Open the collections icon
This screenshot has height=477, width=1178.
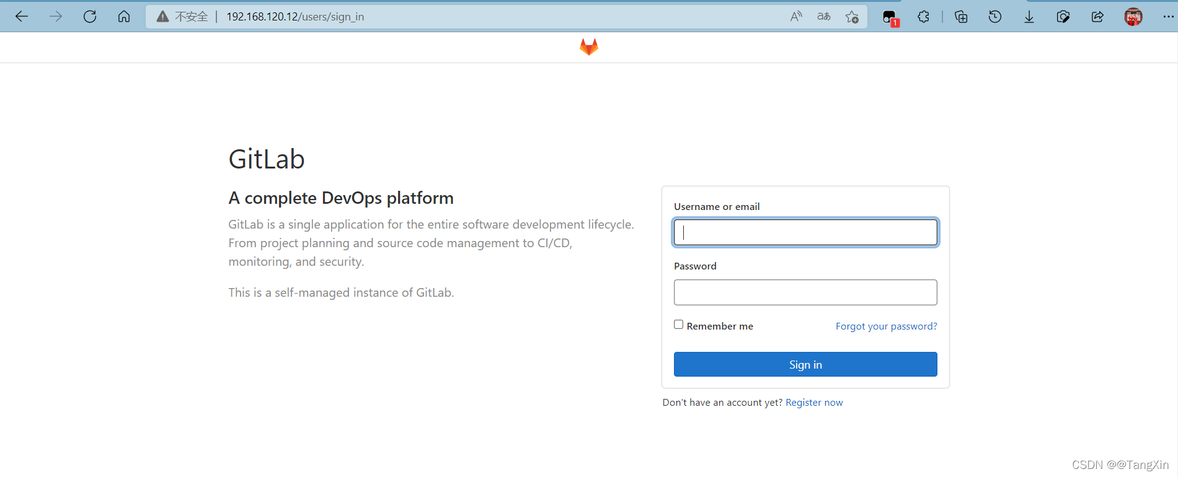tap(961, 17)
